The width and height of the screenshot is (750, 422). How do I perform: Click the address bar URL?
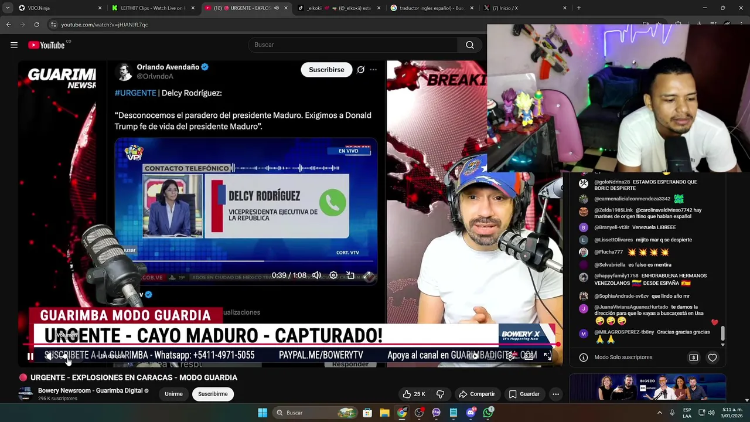[x=104, y=25]
